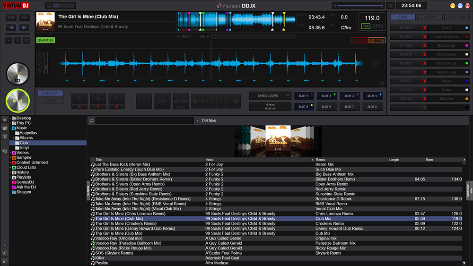Open the CUES tab
Screen dimensions: 473x266
coord(403,17)
